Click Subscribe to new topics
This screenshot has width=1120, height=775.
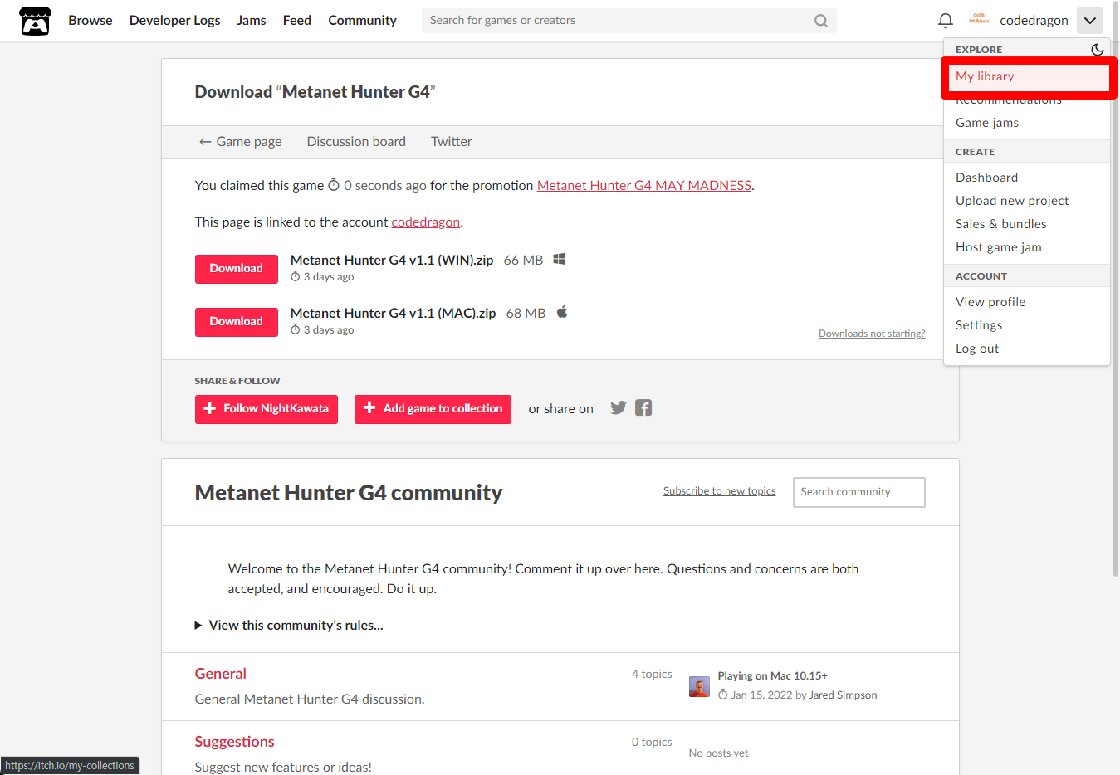click(x=720, y=491)
